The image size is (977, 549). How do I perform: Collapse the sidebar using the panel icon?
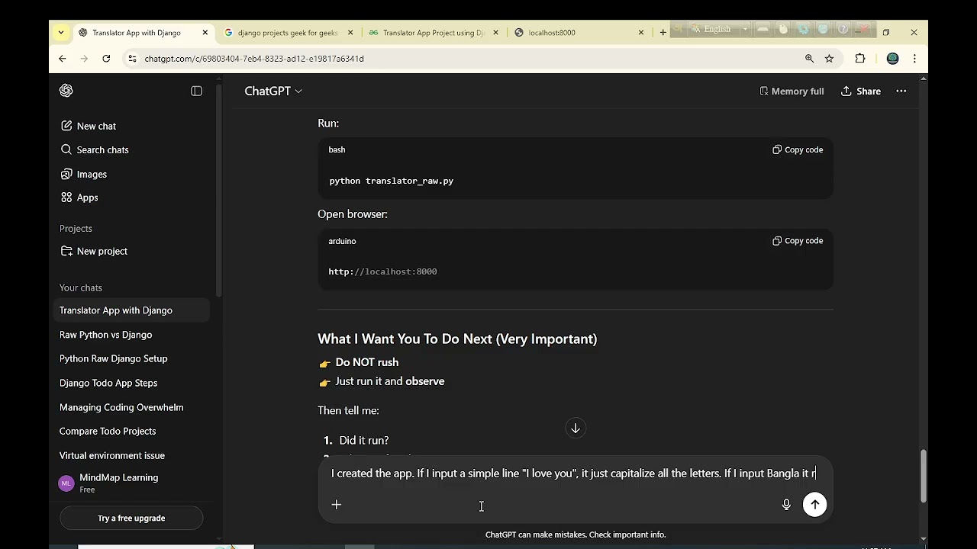[196, 91]
